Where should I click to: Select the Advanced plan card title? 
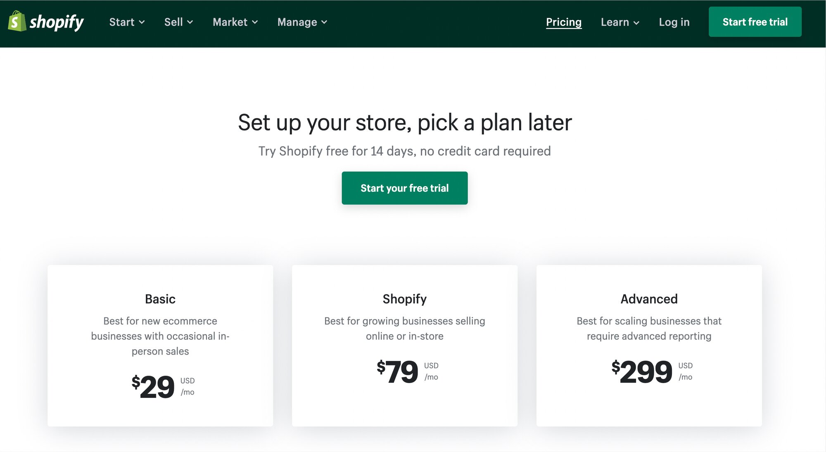[x=649, y=299]
